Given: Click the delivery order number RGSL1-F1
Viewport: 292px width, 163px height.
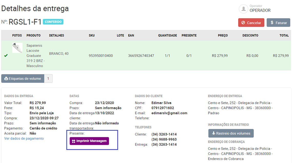Looking at the screenshot, I should [x=25, y=22].
